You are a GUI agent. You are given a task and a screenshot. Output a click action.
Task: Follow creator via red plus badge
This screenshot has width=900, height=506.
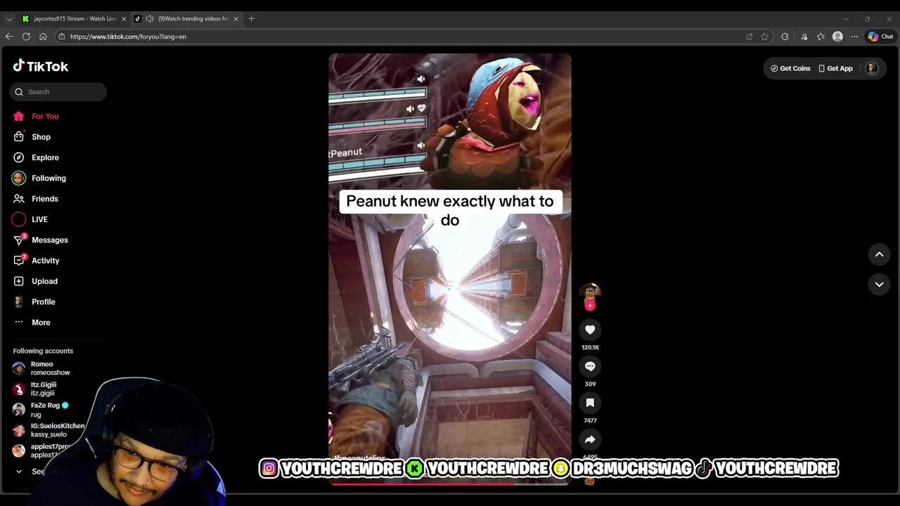tap(590, 306)
